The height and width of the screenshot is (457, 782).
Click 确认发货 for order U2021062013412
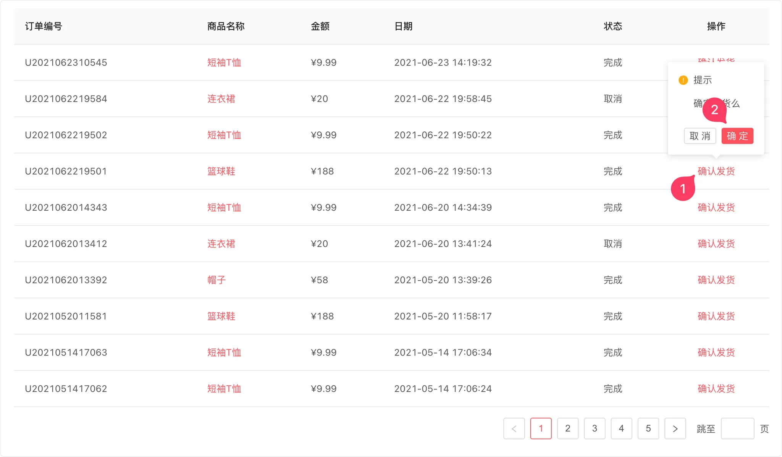click(716, 244)
